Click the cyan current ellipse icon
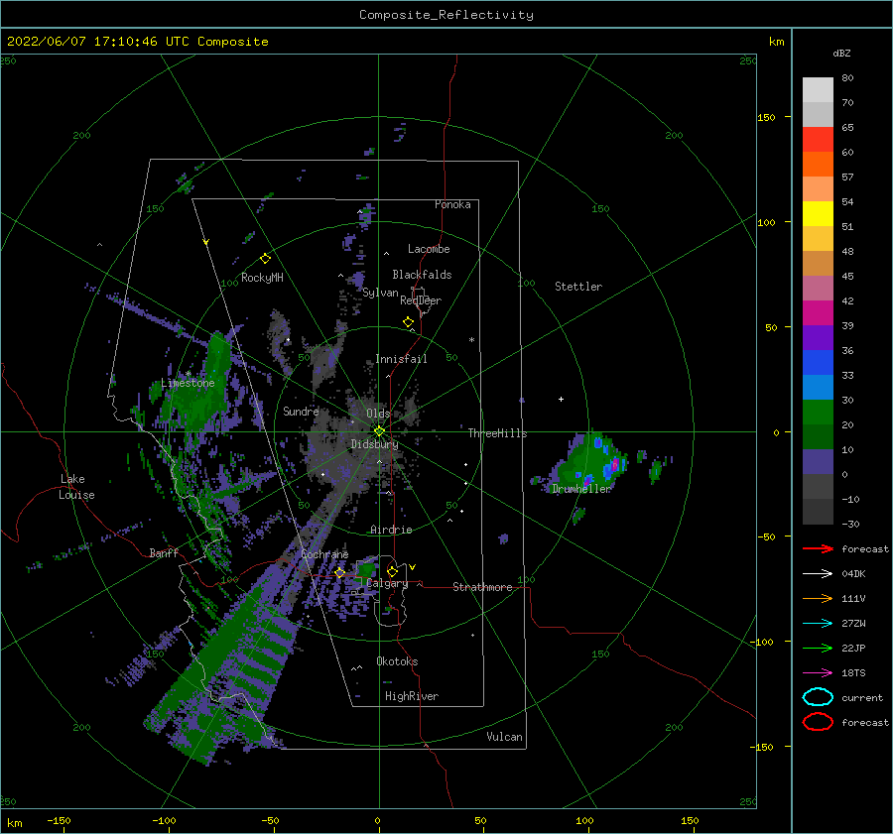This screenshot has height=834, width=893. [818, 697]
